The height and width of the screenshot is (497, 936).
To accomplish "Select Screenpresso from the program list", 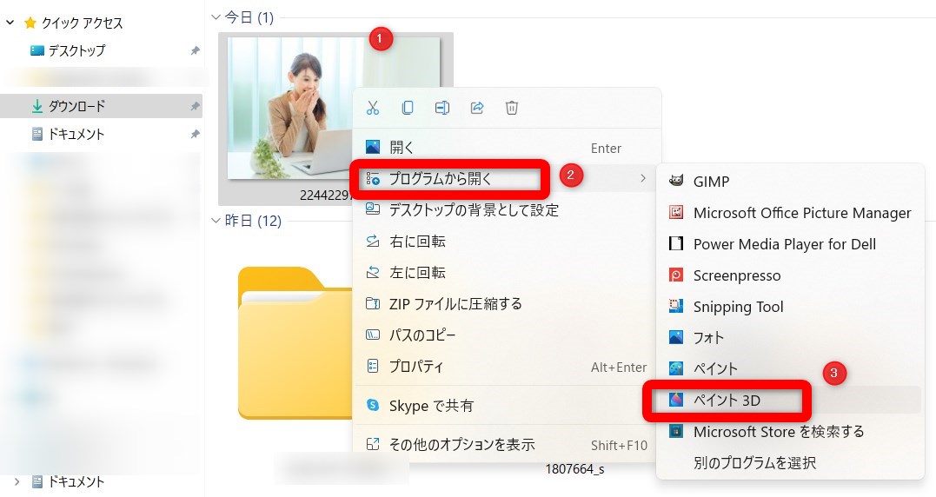I will tap(736, 275).
